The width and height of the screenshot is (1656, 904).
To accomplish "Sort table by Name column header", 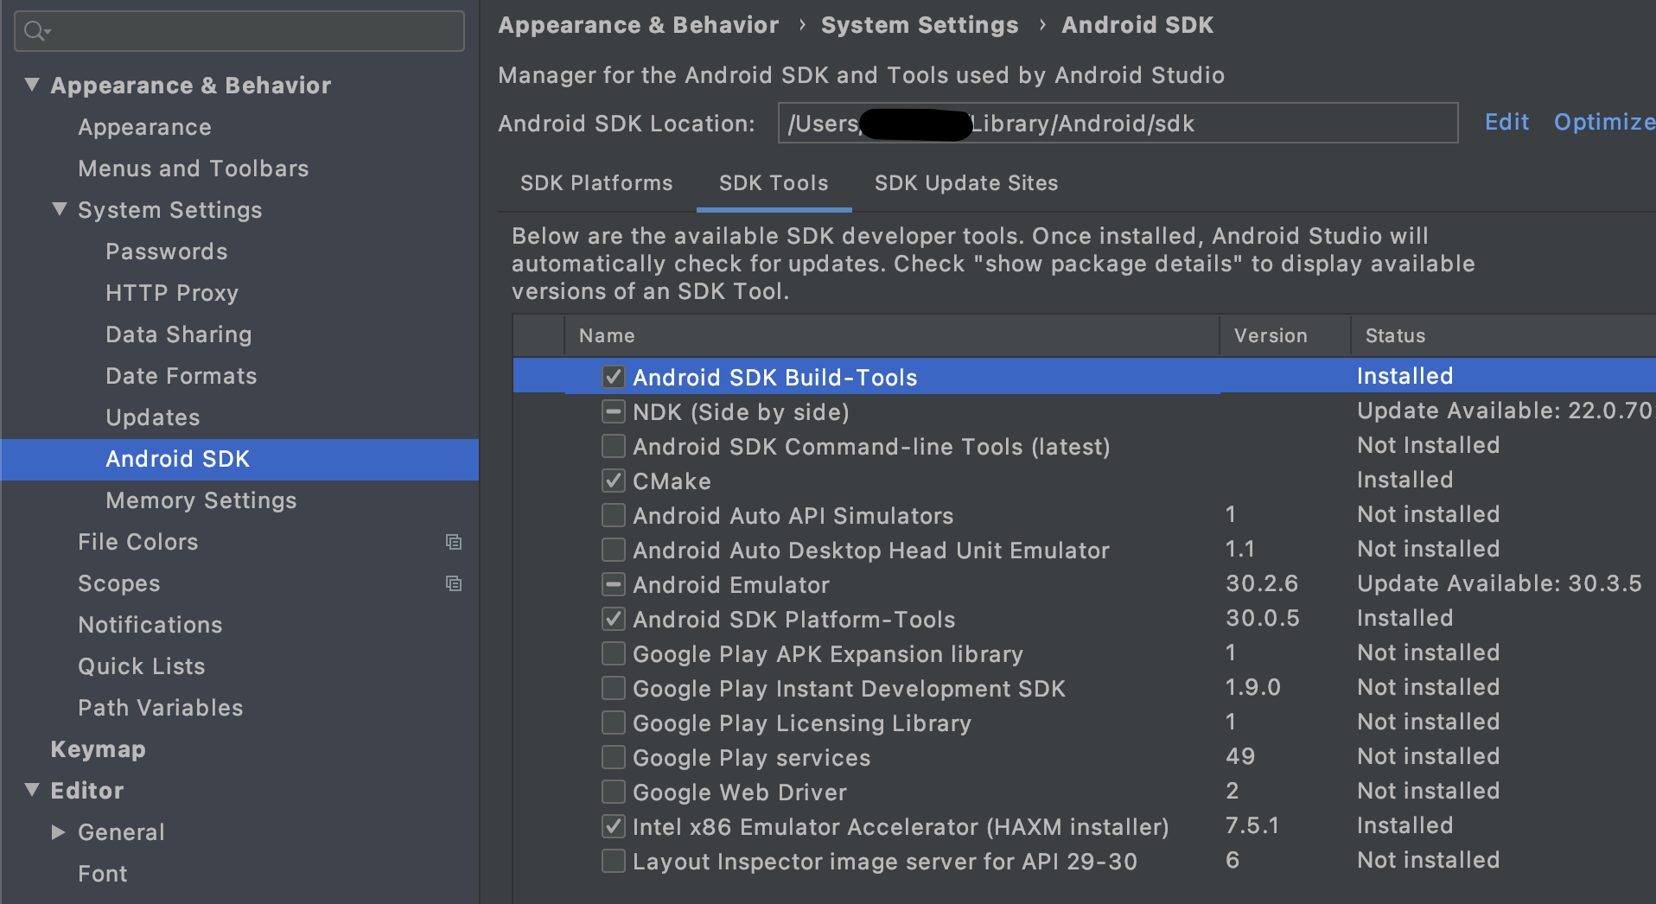I will [x=892, y=335].
